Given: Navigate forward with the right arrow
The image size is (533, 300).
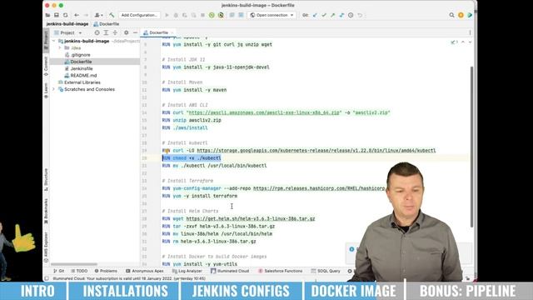Looking at the screenshot, I should pos(86,15).
